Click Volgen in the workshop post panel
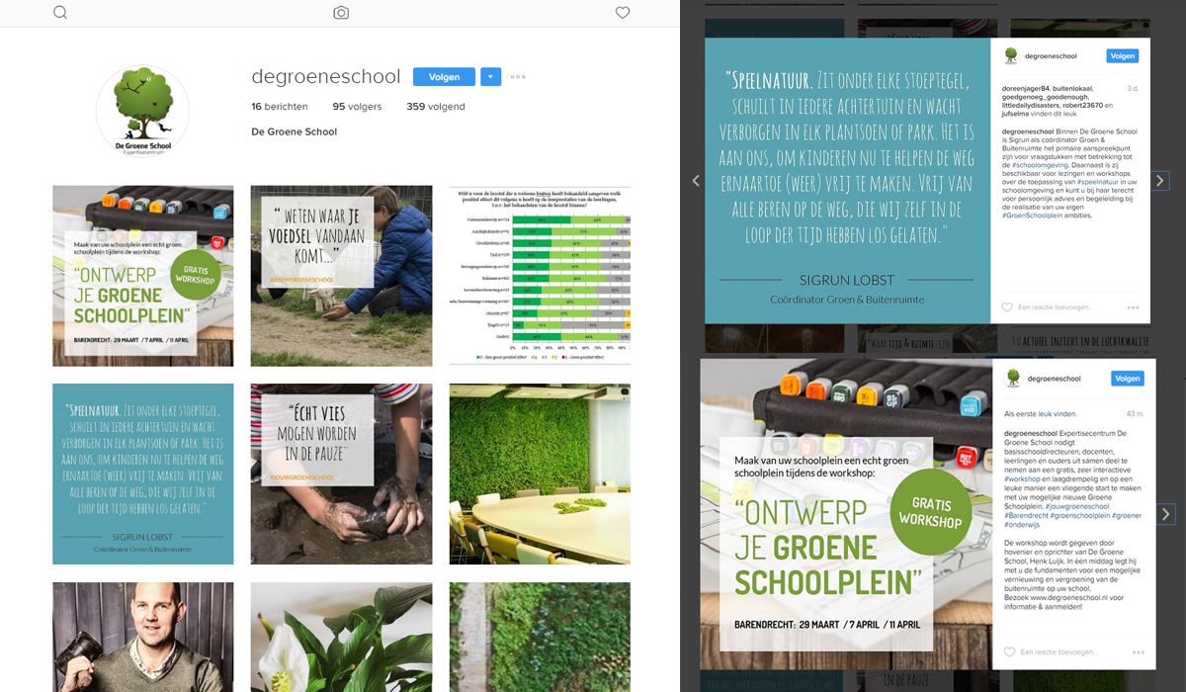Image resolution: width=1186 pixels, height=692 pixels. tap(1127, 379)
